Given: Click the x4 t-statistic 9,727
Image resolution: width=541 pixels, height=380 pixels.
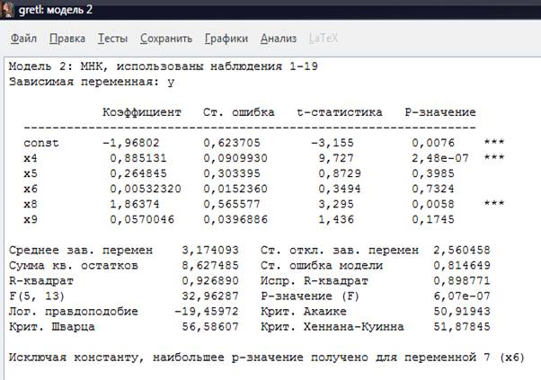Looking at the screenshot, I should click(336, 158).
